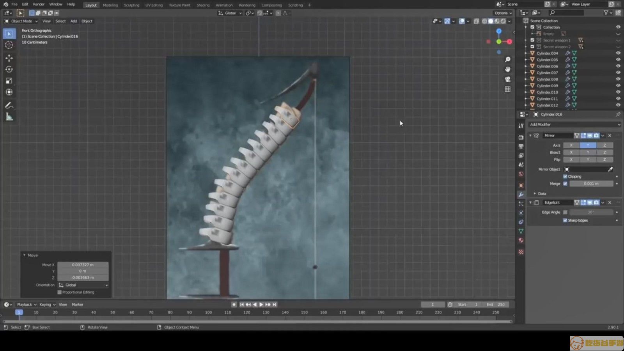Enable Proportional Editing checkbox

click(59, 292)
